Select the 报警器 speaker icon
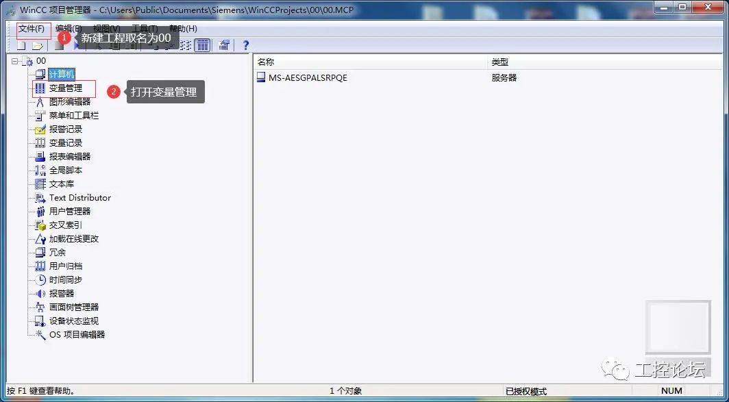The image size is (729, 402). [x=41, y=294]
